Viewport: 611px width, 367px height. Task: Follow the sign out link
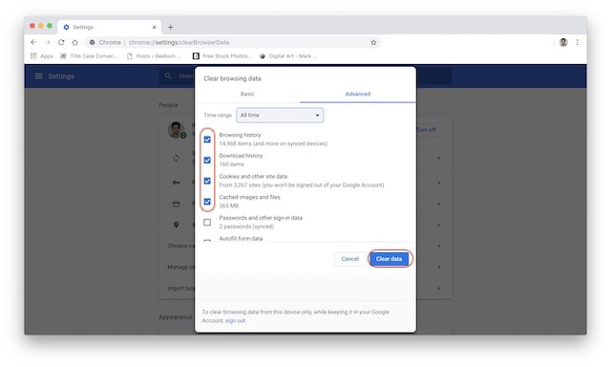coord(236,320)
